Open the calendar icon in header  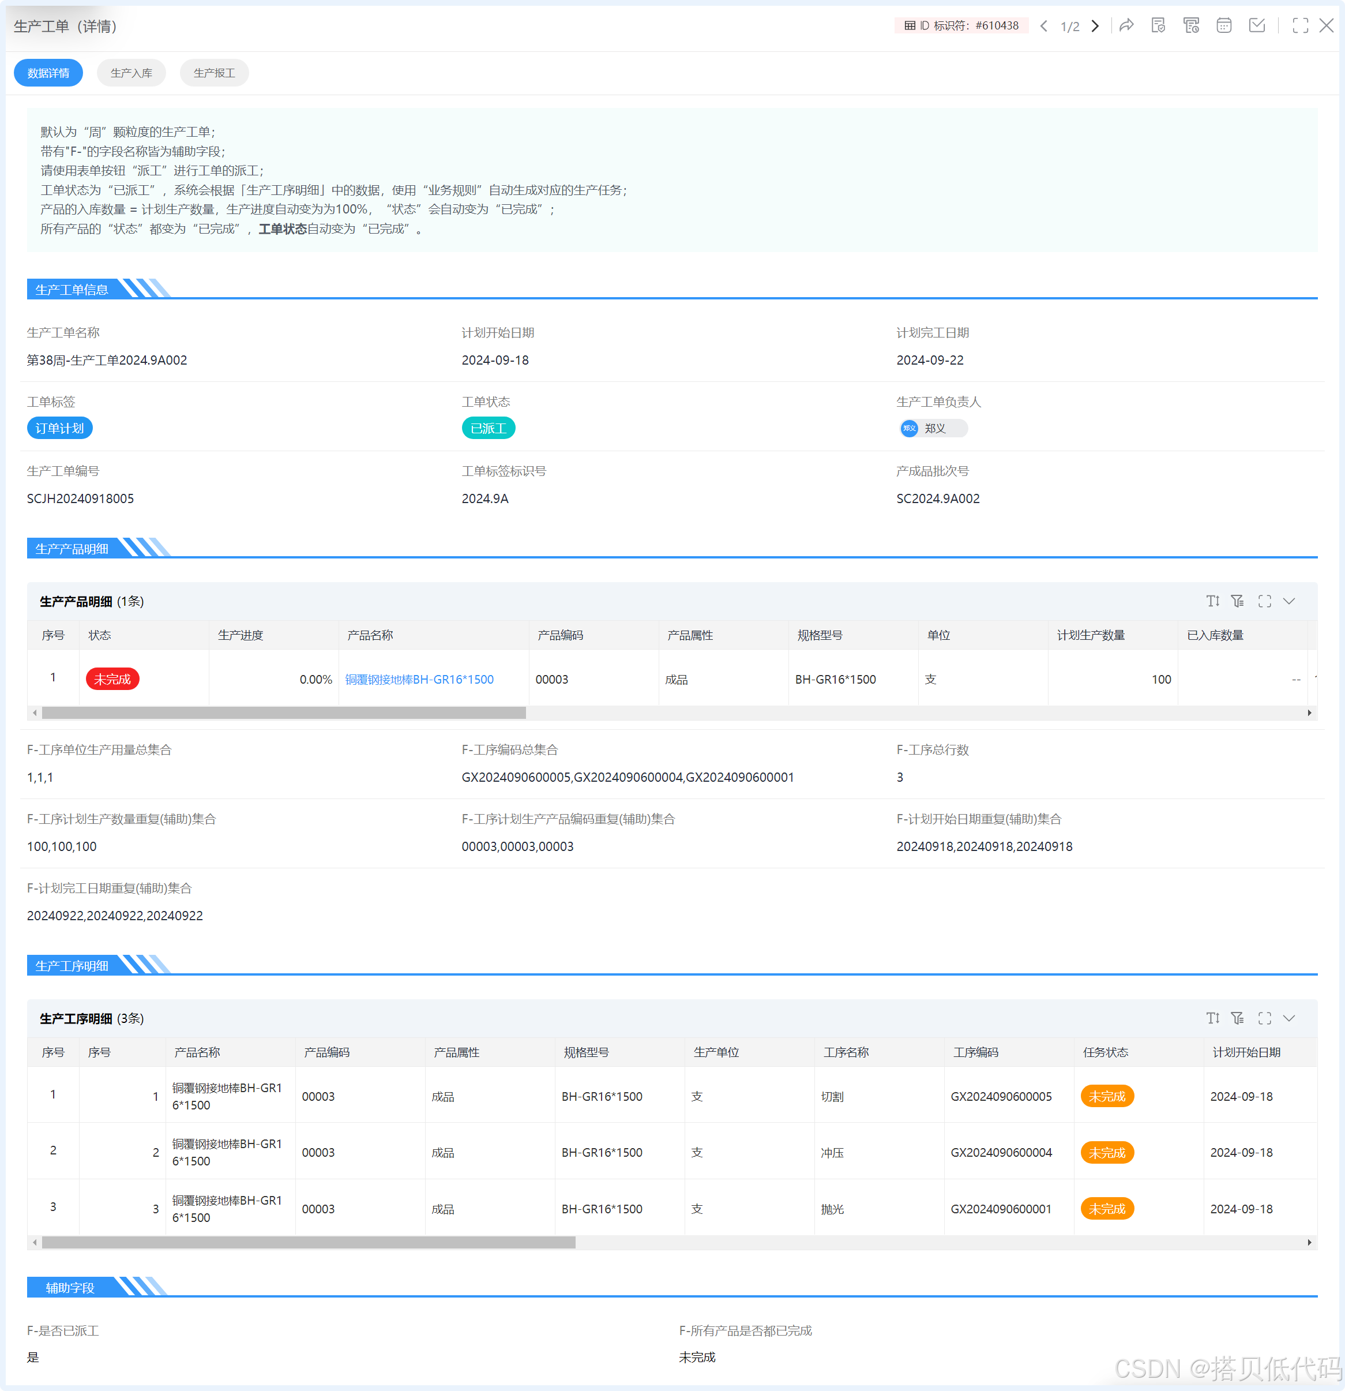tap(1224, 27)
